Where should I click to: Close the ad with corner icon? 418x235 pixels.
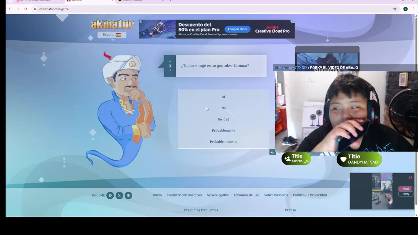pyautogui.click(x=293, y=21)
